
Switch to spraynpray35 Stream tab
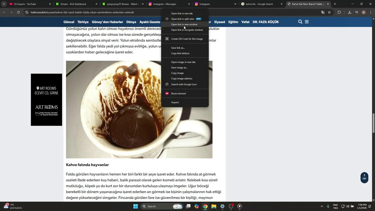coord(123,4)
